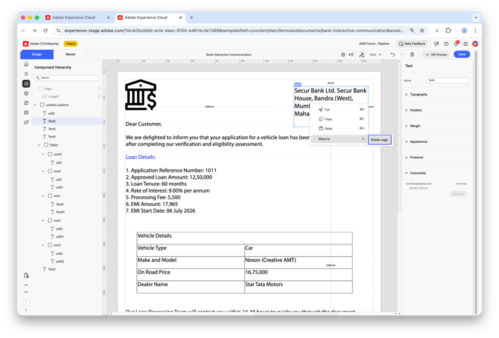Tick the Table1 checkbox
This screenshot has height=338, width=499.
coord(46,145)
